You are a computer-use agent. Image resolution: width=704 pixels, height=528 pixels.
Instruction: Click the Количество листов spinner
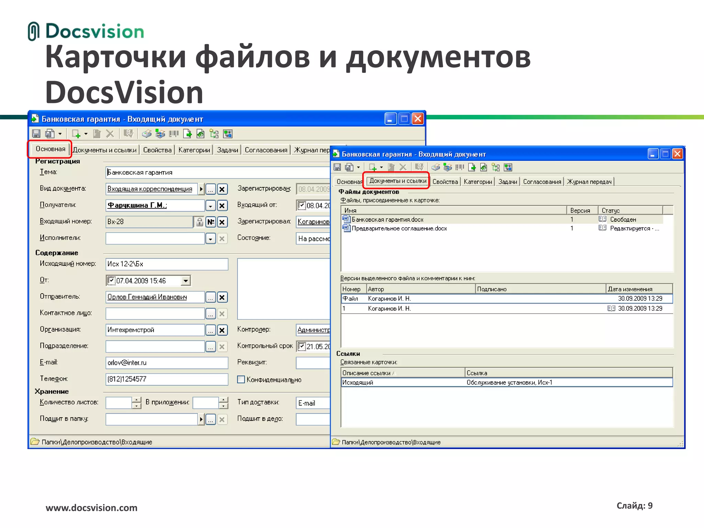tap(136, 403)
